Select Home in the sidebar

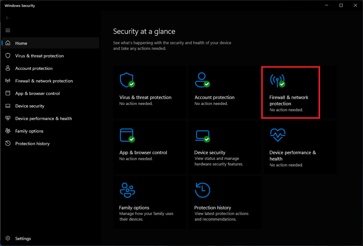pos(21,43)
